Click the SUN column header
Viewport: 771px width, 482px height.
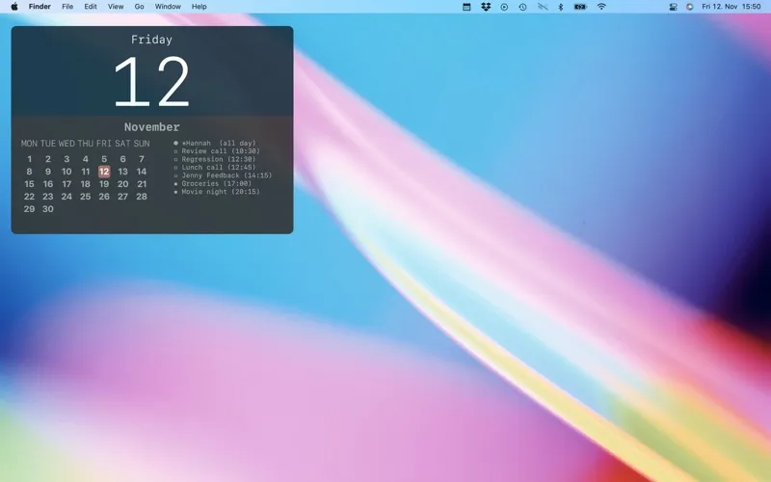tap(142, 144)
